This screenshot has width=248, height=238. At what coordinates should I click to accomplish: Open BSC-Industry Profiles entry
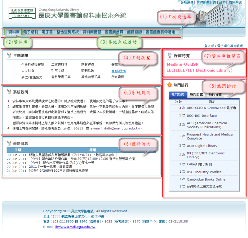click(x=204, y=172)
